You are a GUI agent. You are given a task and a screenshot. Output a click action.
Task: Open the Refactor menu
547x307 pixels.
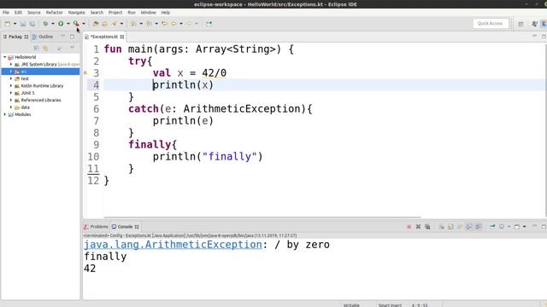55,12
